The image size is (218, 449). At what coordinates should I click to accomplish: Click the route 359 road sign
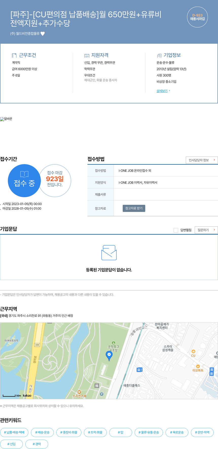37,345
